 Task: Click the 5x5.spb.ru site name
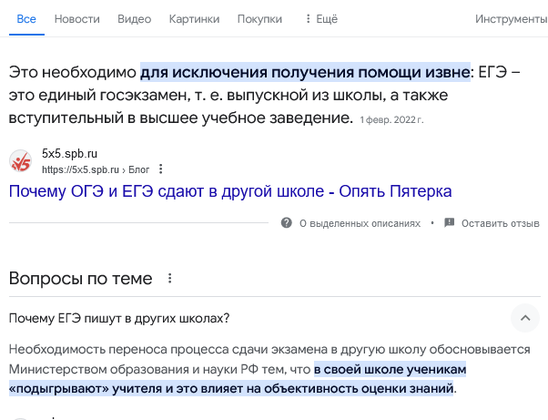69,154
